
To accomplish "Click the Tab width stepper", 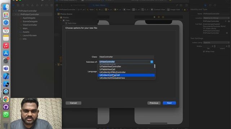I will 215,46.
